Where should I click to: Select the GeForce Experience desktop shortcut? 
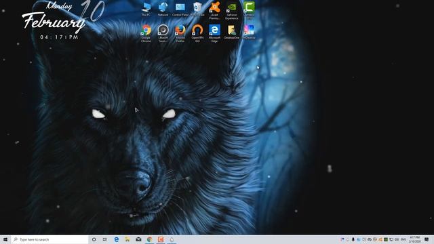[232, 11]
